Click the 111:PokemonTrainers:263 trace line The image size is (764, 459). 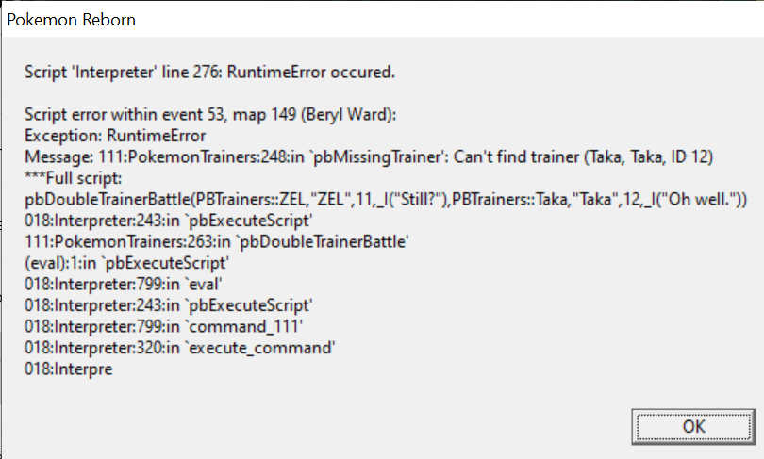click(216, 242)
